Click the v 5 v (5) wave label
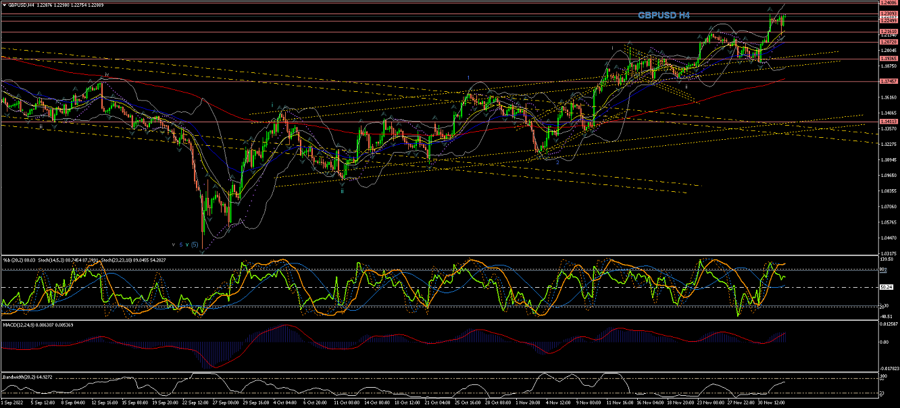Screen dimensions: 900x408 point(184,245)
